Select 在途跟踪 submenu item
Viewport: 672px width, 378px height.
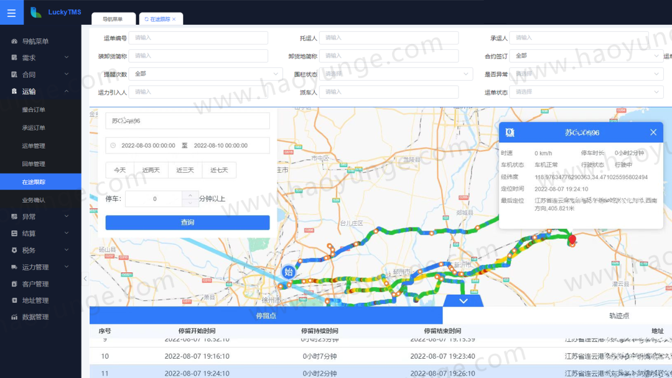(x=40, y=182)
